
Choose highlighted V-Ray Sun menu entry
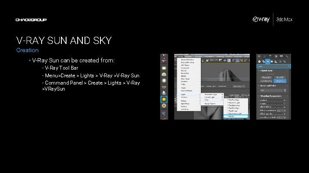point(236,117)
